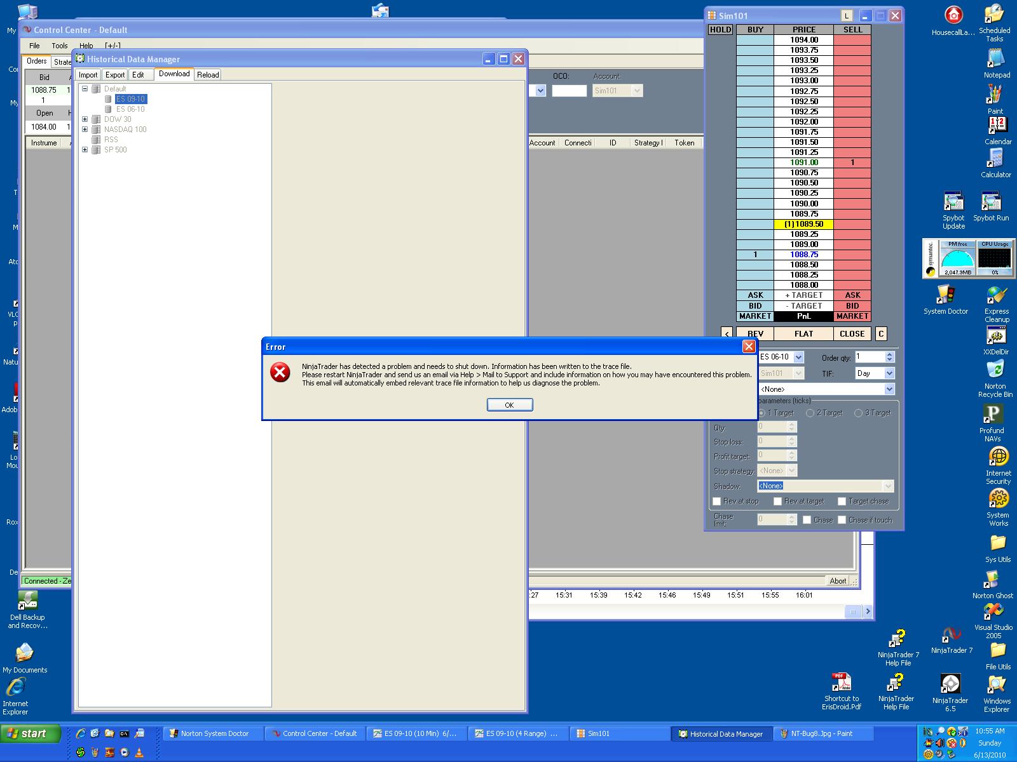Open the Scheduled Tasks desktop shortcut
Viewport: 1017px width, 762px height.
pyautogui.click(x=994, y=23)
